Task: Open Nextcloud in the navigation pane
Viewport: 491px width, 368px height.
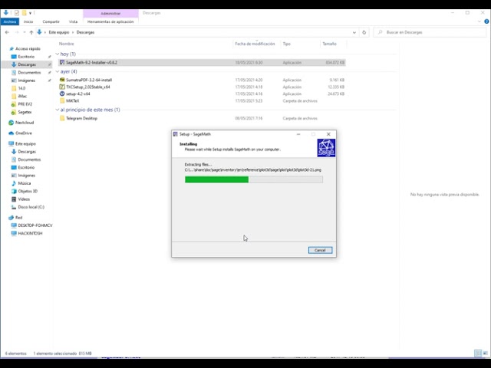Action: pyautogui.click(x=25, y=123)
